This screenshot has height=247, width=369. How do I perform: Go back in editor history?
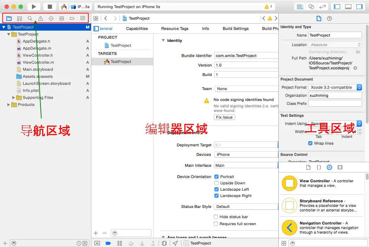click(106, 18)
